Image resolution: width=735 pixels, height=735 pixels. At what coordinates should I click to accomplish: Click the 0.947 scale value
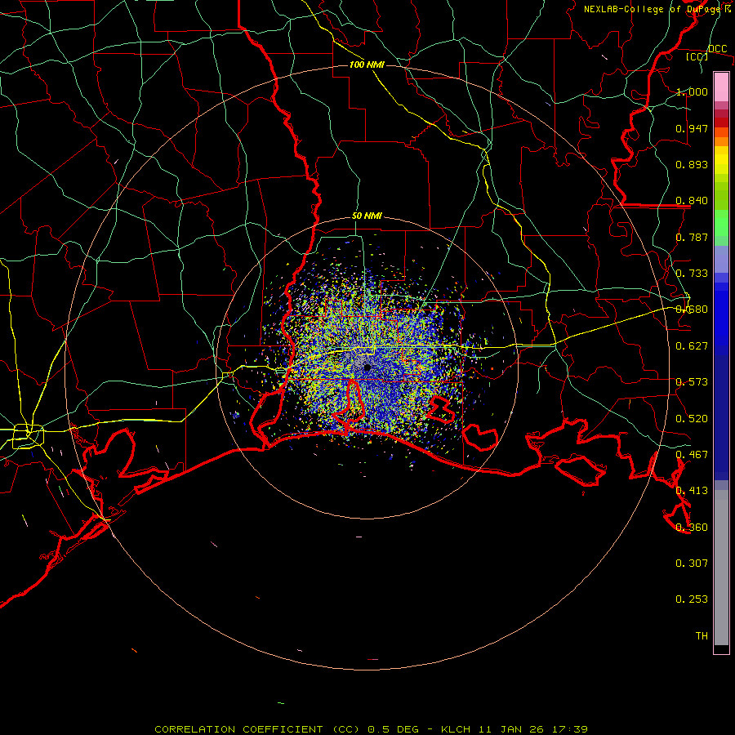click(692, 128)
